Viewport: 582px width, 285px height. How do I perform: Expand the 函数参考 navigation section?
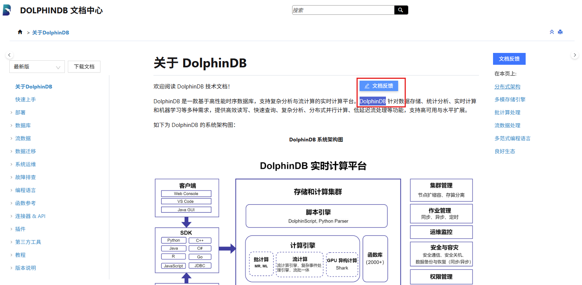pos(11,203)
